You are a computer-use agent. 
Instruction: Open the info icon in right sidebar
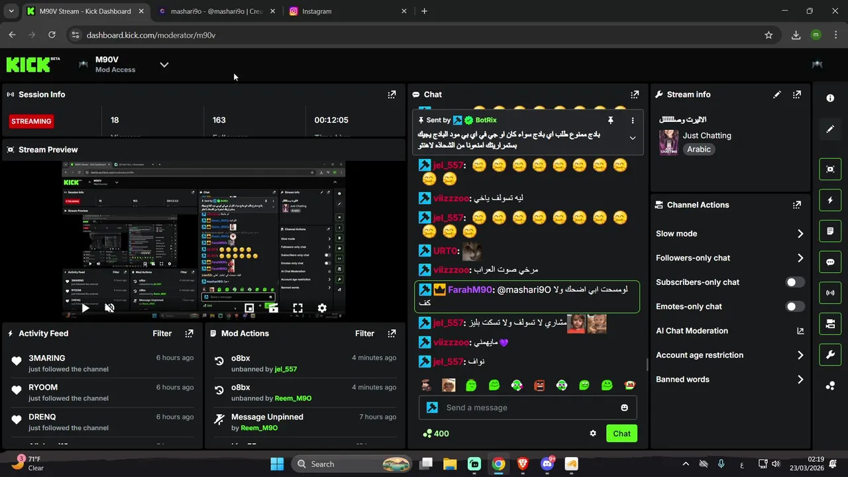pos(830,98)
